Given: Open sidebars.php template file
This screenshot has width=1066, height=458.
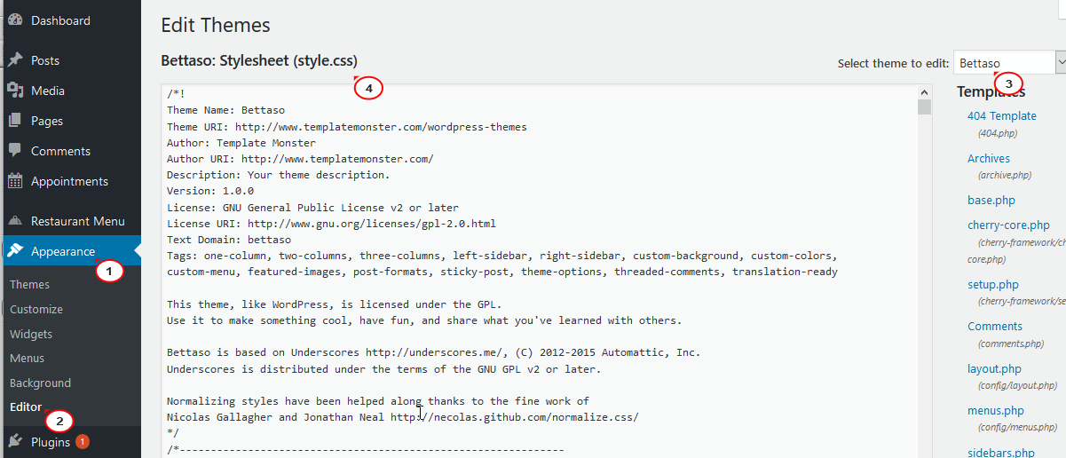Looking at the screenshot, I should pyautogui.click(x=1001, y=453).
